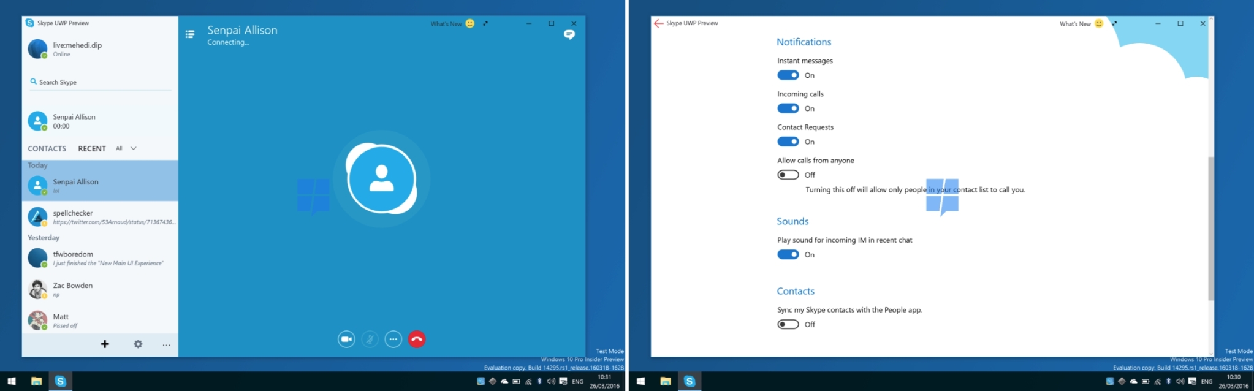Click the volume icon in left system tray
1254x391 pixels.
(551, 381)
